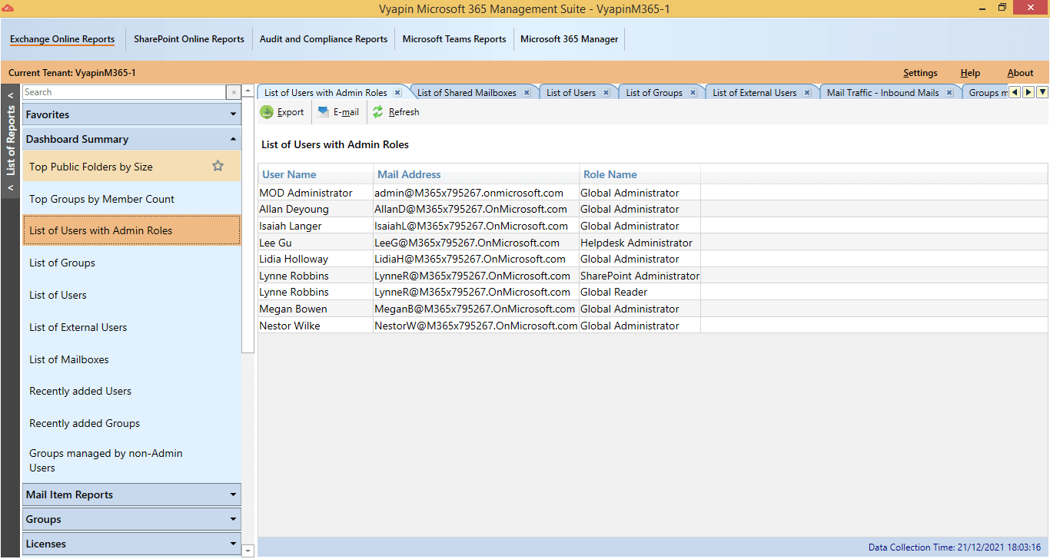Click the sidebar scrollbar up arrow
This screenshot has width=1050, height=559.
tap(248, 91)
